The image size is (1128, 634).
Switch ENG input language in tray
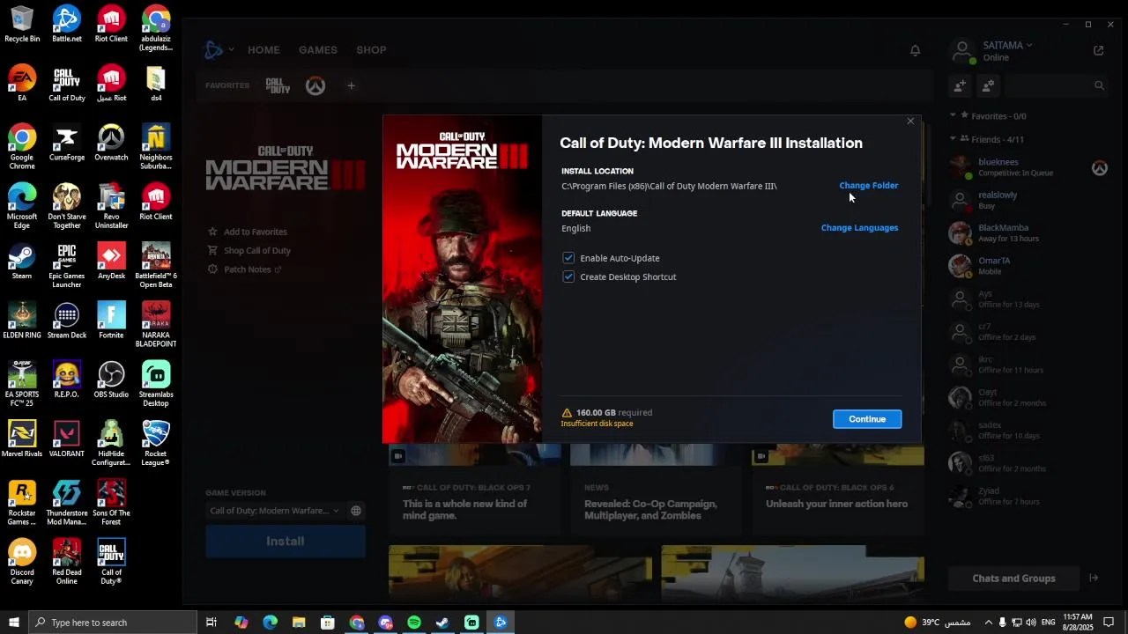point(1048,623)
